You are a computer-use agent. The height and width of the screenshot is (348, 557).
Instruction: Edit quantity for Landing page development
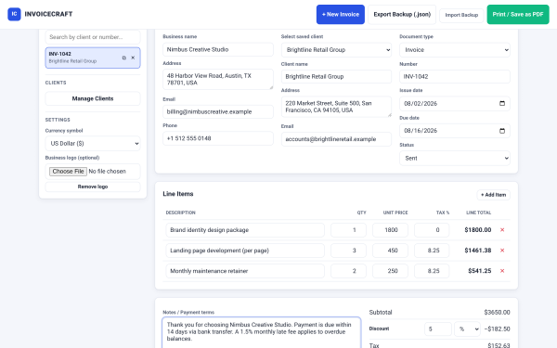point(348,251)
